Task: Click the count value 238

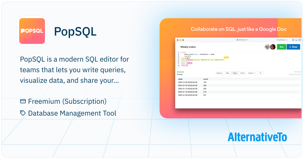Action: pyautogui.click(x=205, y=86)
